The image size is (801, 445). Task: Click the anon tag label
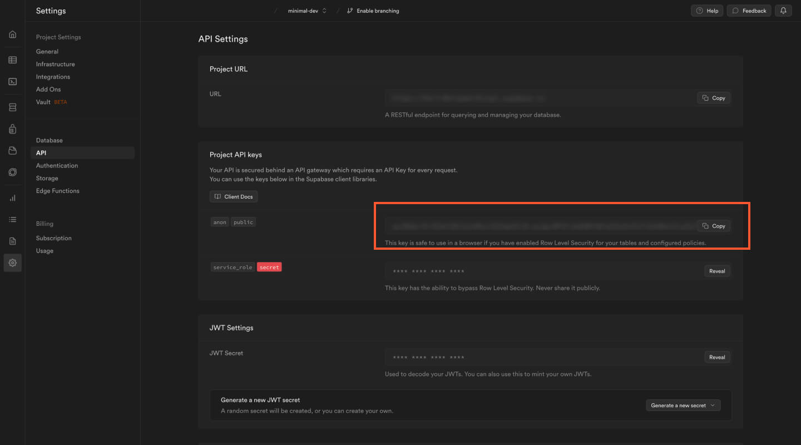click(220, 222)
